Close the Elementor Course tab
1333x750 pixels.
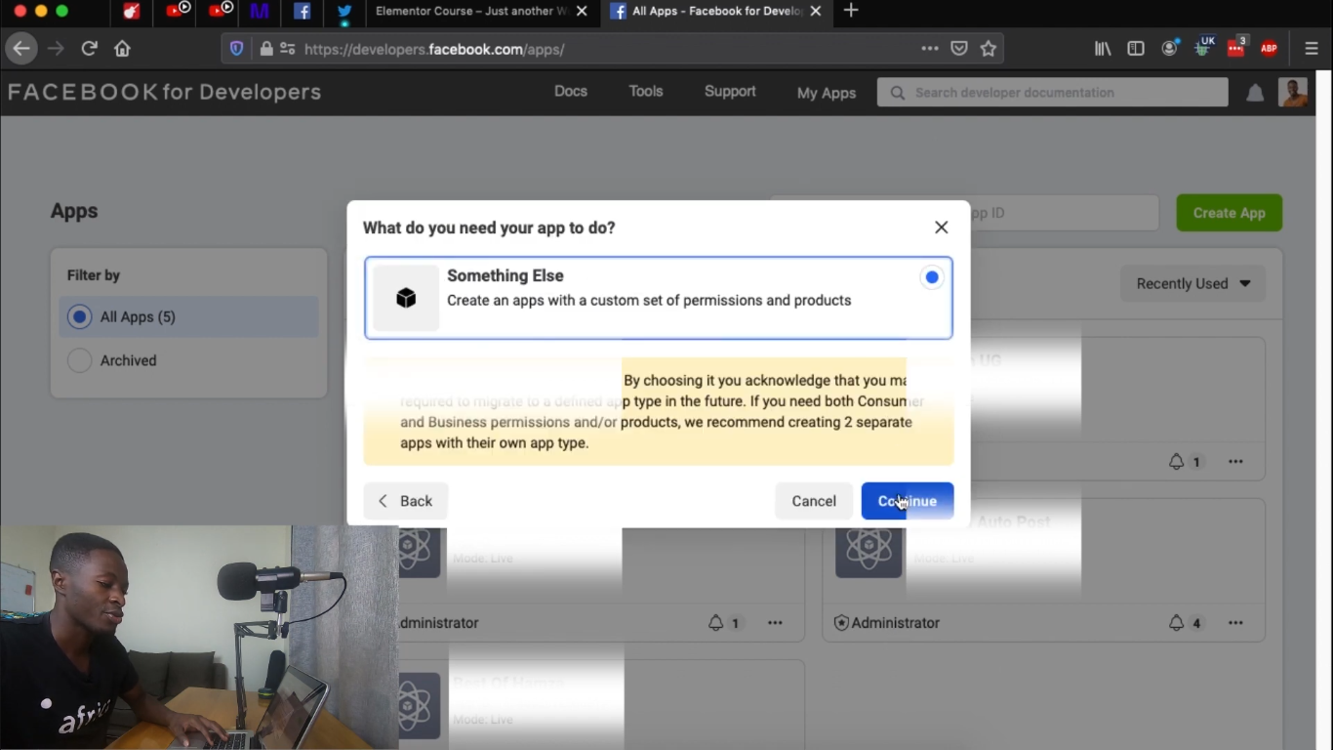point(583,12)
